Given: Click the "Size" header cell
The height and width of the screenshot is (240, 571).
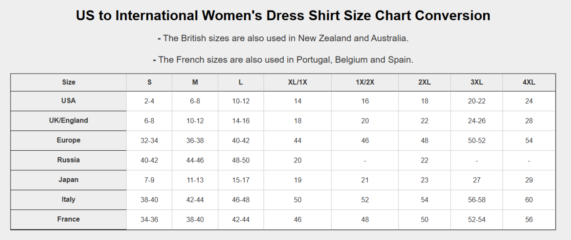Looking at the screenshot, I should point(69,82).
